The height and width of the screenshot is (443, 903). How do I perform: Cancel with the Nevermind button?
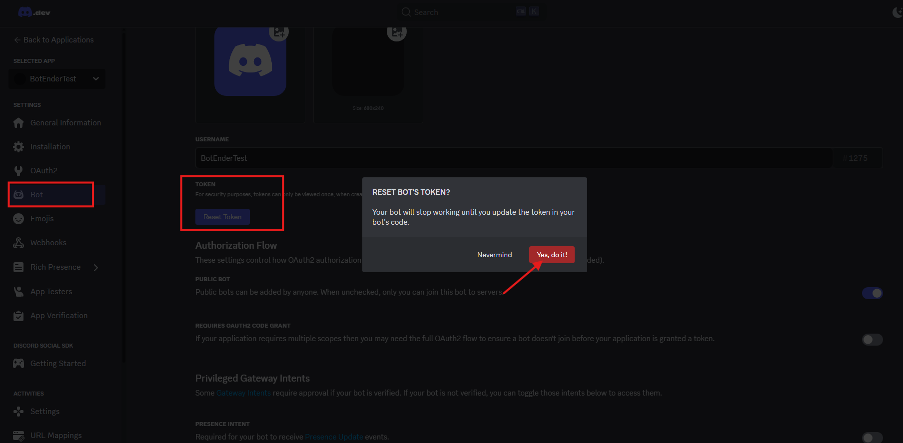pyautogui.click(x=494, y=255)
